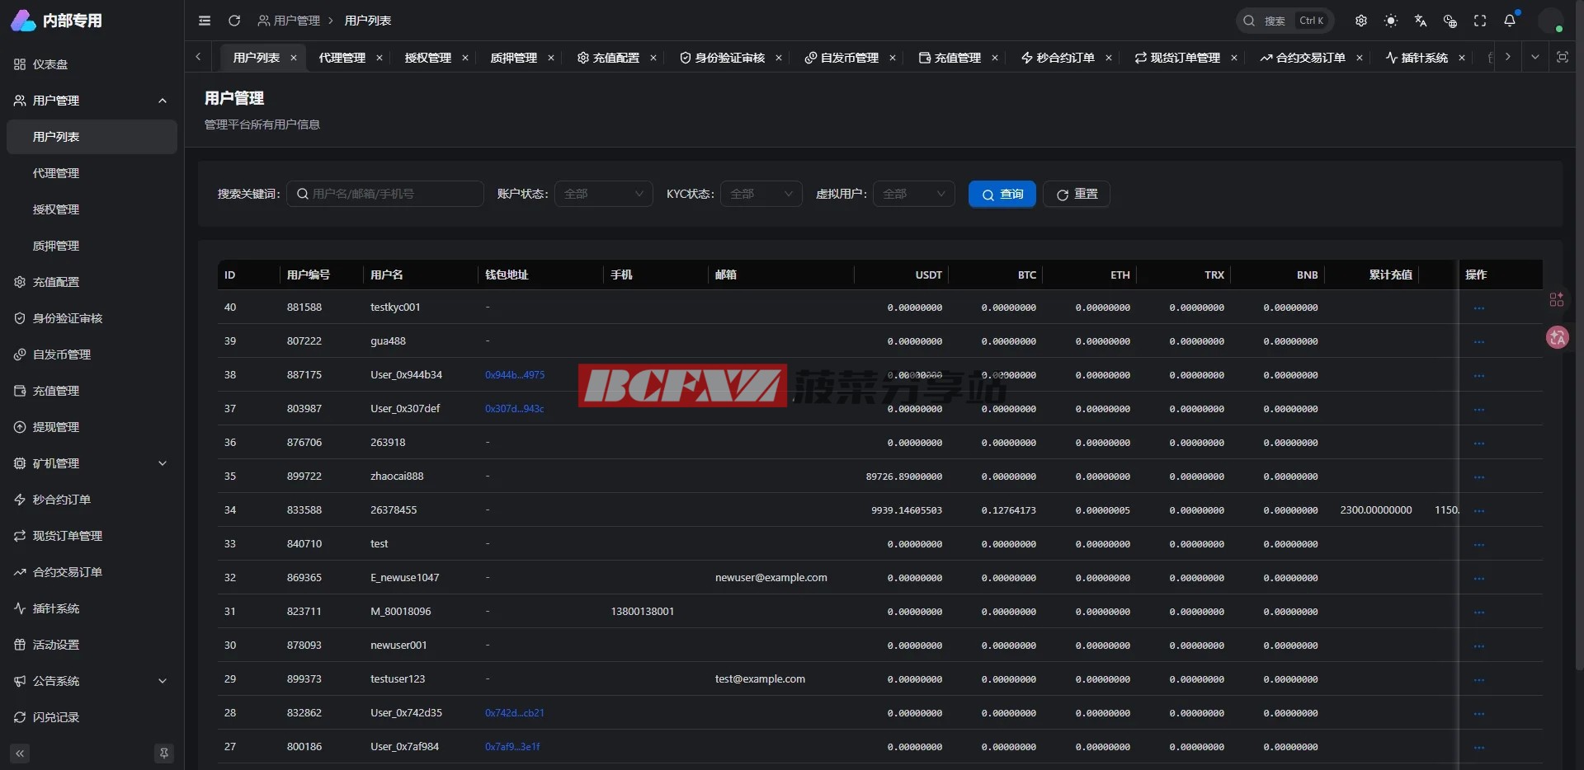The width and height of the screenshot is (1584, 770).
Task: Click the notification bell icon
Action: coord(1510,21)
